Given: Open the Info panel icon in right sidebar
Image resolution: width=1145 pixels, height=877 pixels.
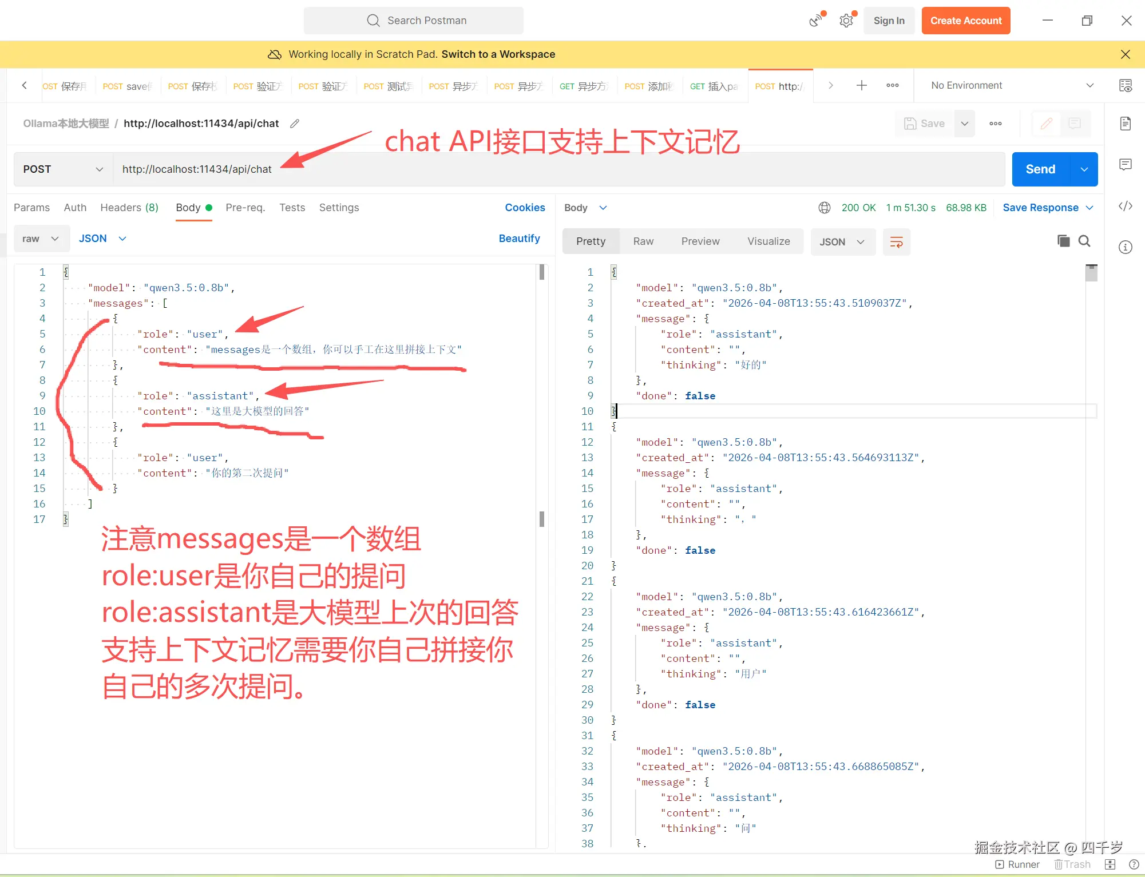Looking at the screenshot, I should pos(1125,247).
